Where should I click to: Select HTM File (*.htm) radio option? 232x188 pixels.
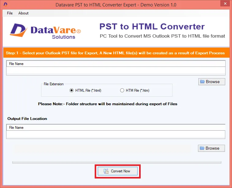135,90
